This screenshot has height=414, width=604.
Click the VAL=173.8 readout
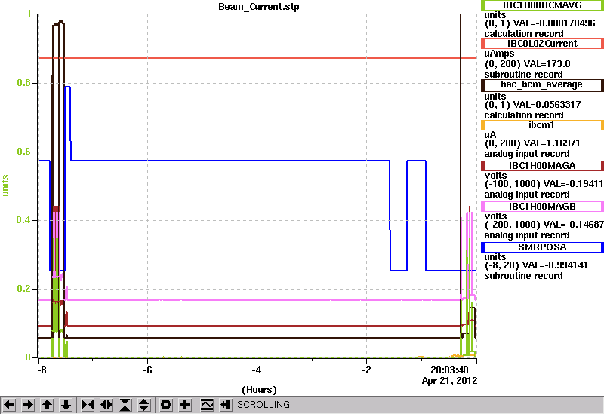click(x=548, y=64)
